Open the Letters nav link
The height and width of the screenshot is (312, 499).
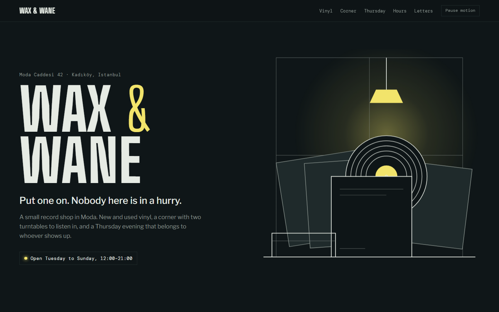[423, 11]
